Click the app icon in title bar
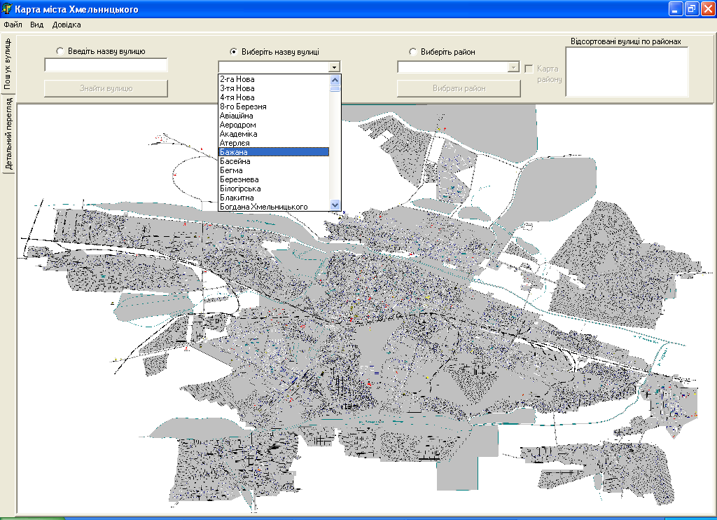Image resolution: width=717 pixels, height=520 pixels. pyautogui.click(x=8, y=9)
